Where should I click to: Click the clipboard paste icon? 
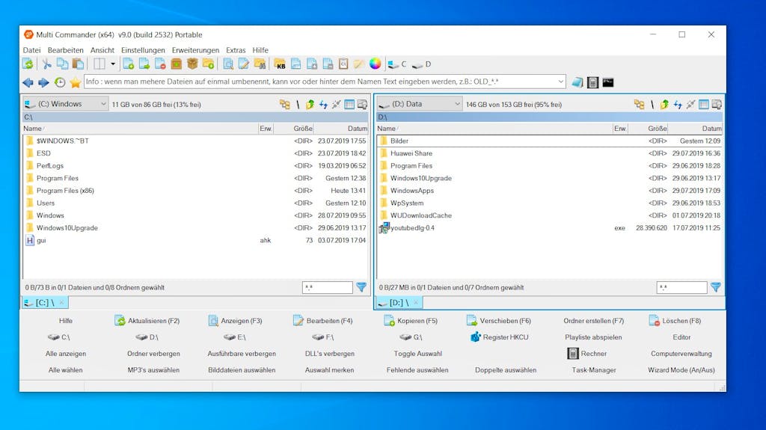pos(78,64)
